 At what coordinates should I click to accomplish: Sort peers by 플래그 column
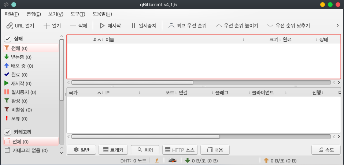(x=231, y=93)
